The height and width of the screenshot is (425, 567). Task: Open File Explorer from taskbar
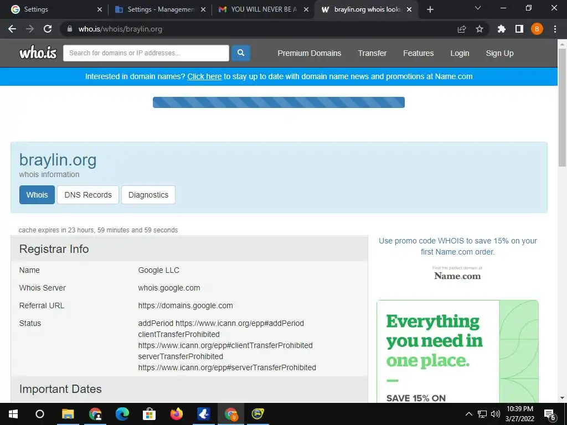pos(68,414)
